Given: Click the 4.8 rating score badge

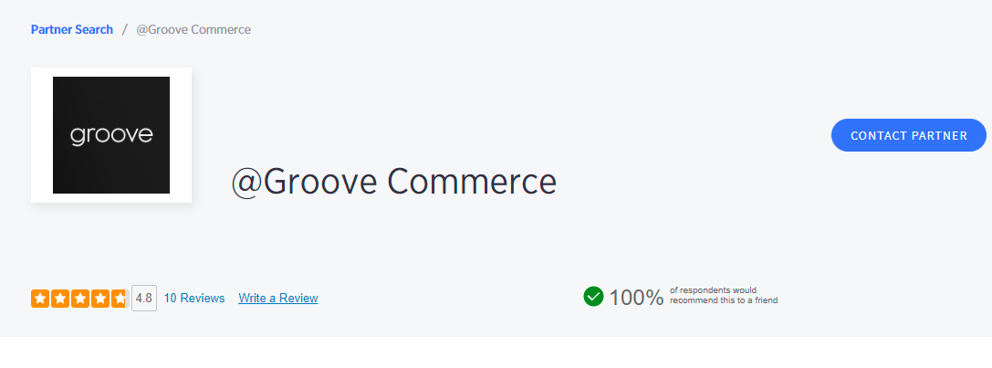Looking at the screenshot, I should (x=143, y=299).
